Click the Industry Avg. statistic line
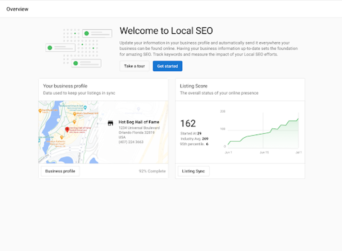The height and width of the screenshot is (251, 342). (194, 139)
